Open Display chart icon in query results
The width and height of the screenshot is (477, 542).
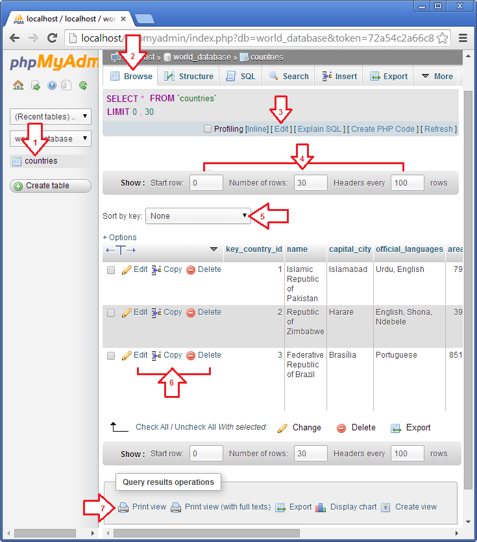[321, 508]
